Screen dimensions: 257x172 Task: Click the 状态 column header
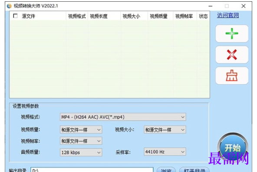203,16
